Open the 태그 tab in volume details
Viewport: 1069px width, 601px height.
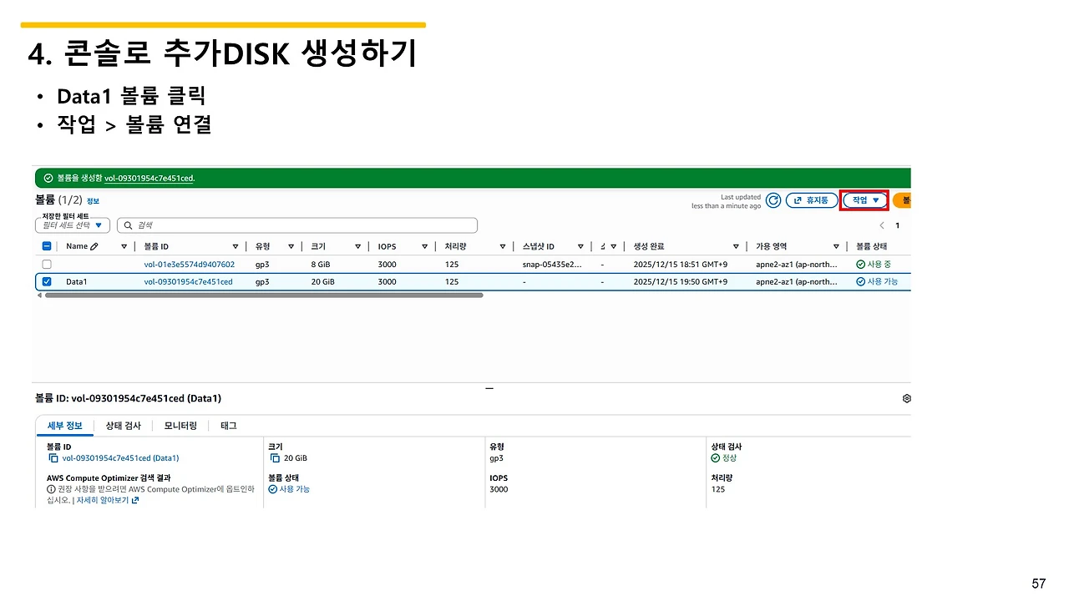(x=228, y=426)
